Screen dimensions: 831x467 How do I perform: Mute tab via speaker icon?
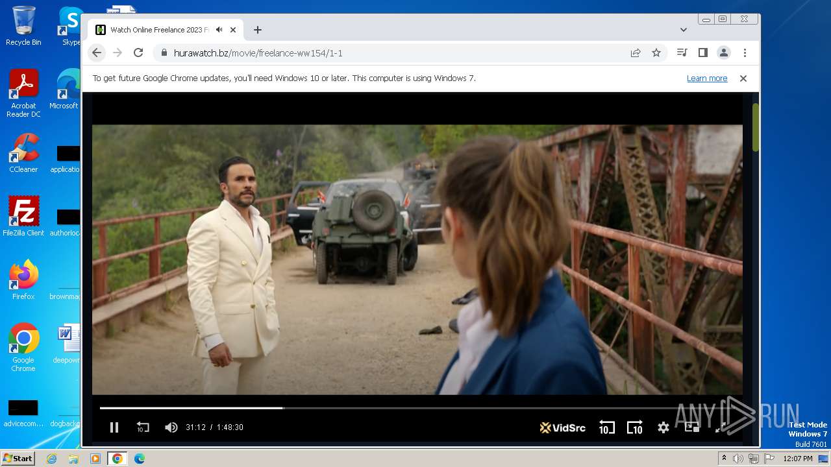219,30
